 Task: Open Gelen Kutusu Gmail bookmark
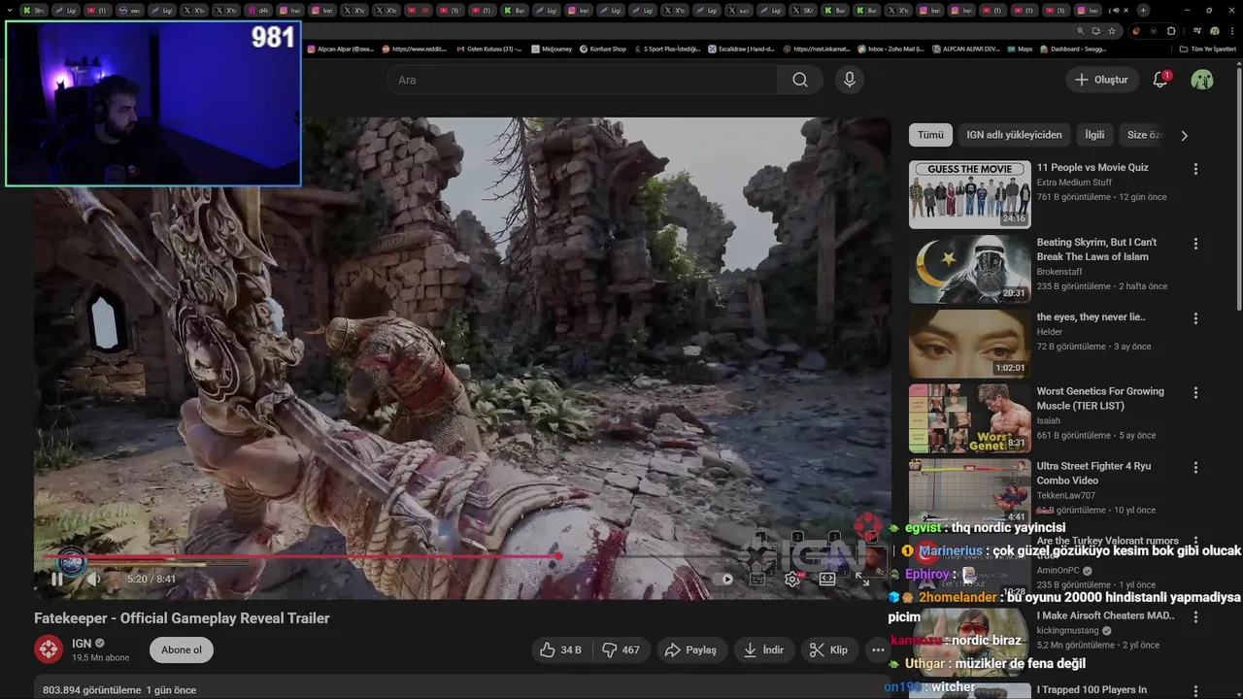pyautogui.click(x=489, y=49)
